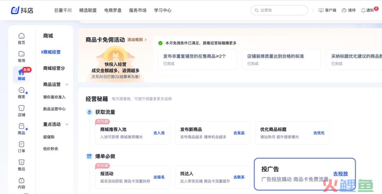Image resolution: width=382 pixels, height=194 pixels.
Task: Open 售后 in the sidebar
Action: coord(22,165)
